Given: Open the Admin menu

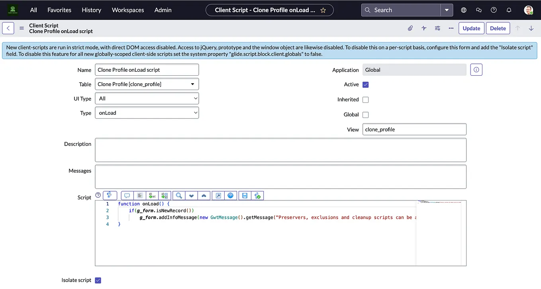Looking at the screenshot, I should tap(163, 10).
